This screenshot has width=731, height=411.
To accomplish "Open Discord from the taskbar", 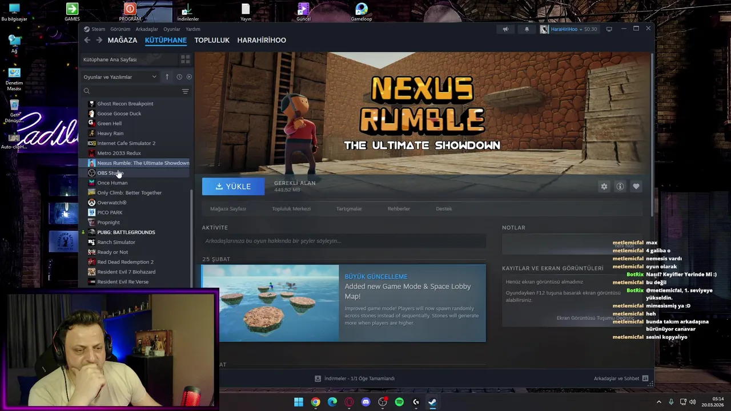I will click(365, 402).
